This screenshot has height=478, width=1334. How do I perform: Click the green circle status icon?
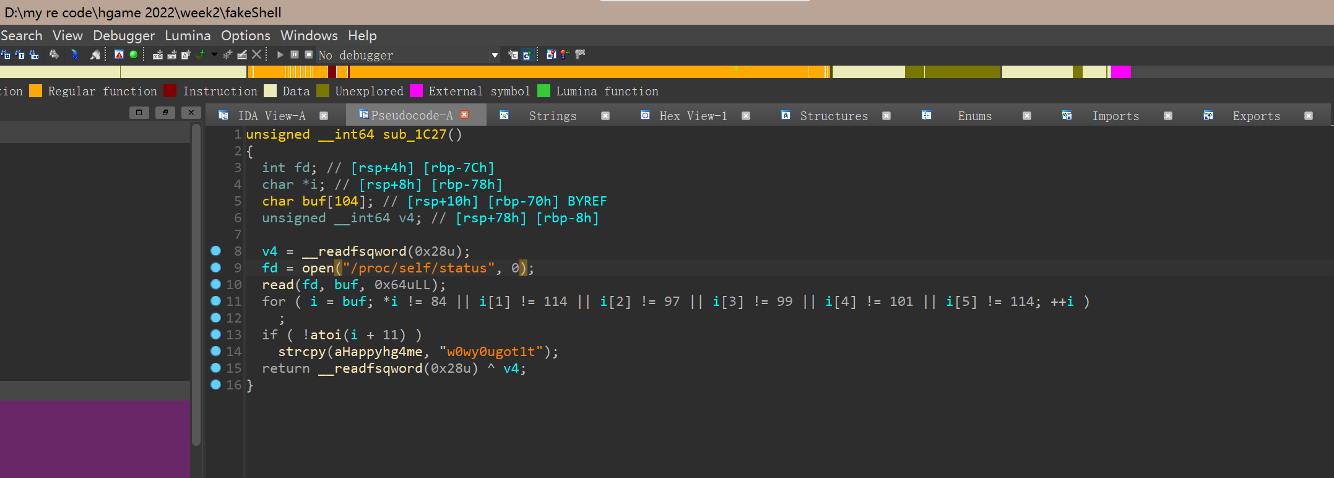[133, 54]
